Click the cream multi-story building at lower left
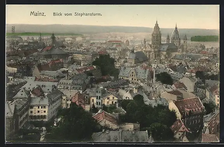This screenshot has width=224, height=147. (38, 110)
